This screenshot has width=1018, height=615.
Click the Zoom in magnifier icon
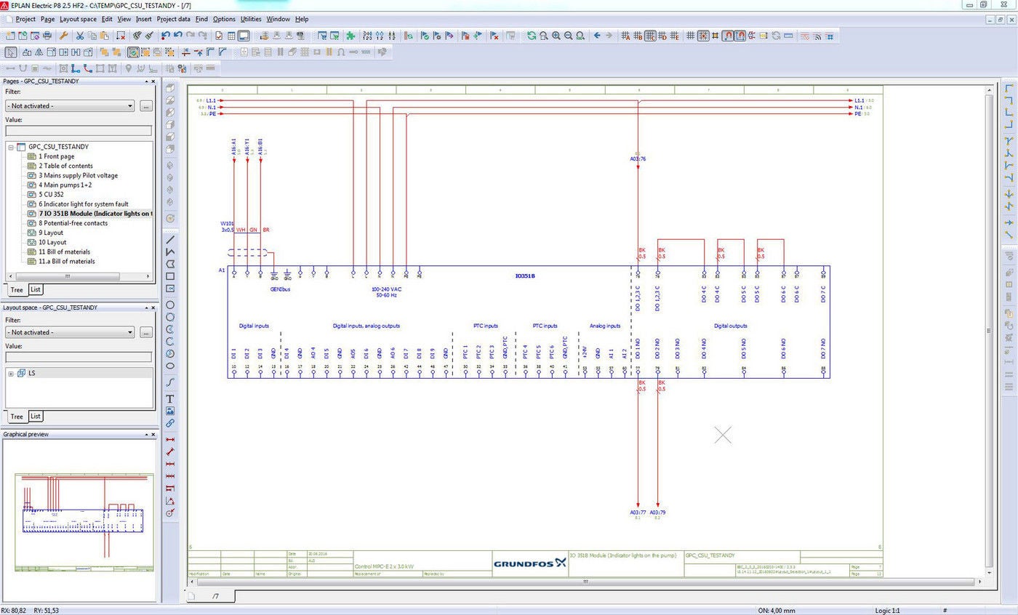pyautogui.click(x=556, y=35)
